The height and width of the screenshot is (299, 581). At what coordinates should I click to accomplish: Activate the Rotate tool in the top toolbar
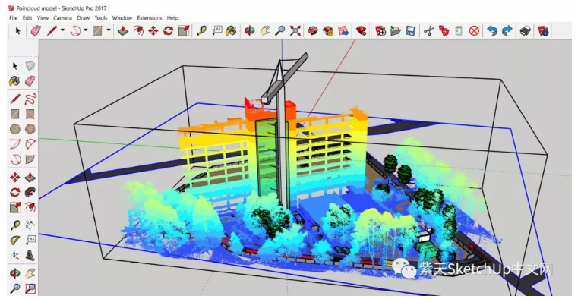(x=168, y=30)
